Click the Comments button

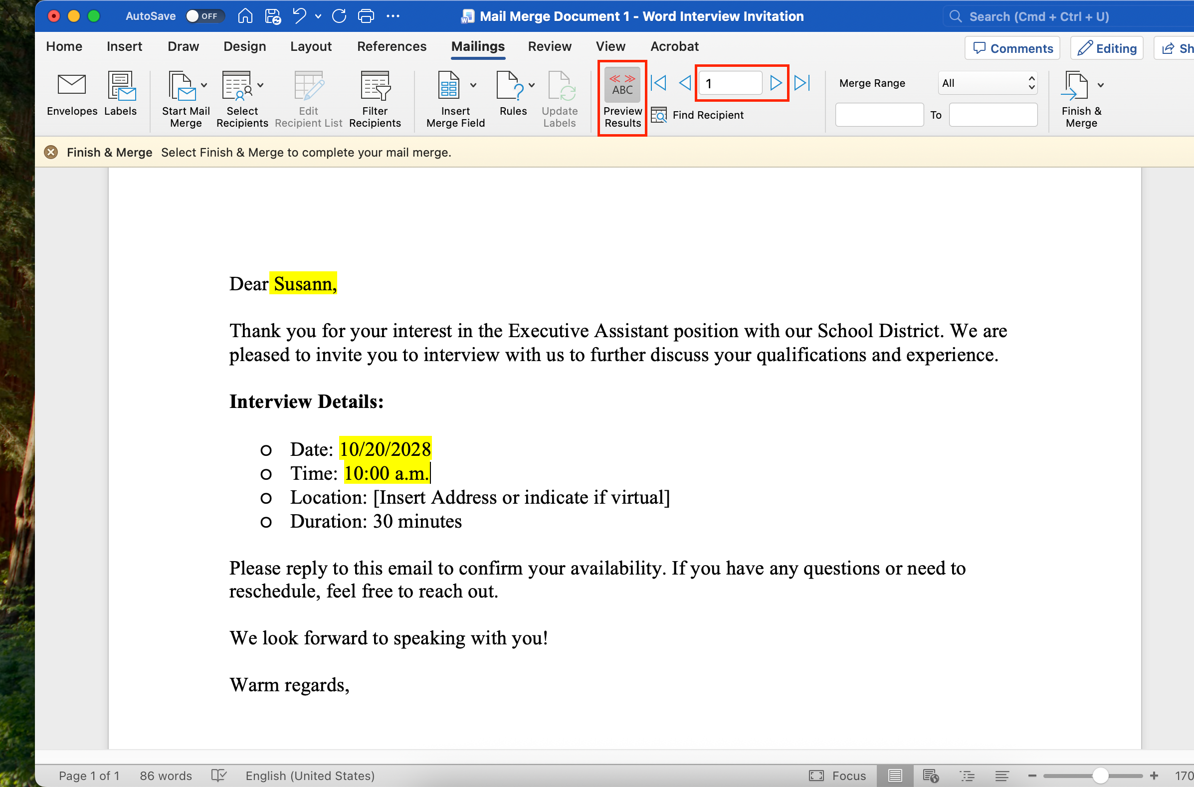[1012, 48]
